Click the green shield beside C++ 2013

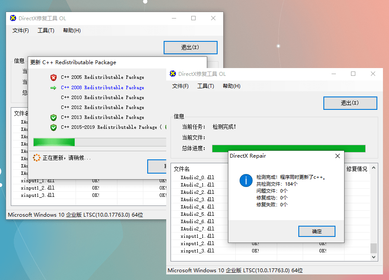[x=54, y=117]
